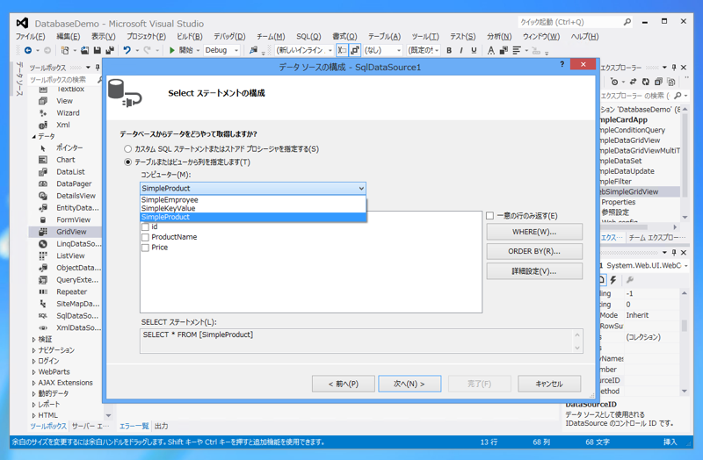Click the SELECT statement text box
703x460 pixels.
(x=361, y=341)
